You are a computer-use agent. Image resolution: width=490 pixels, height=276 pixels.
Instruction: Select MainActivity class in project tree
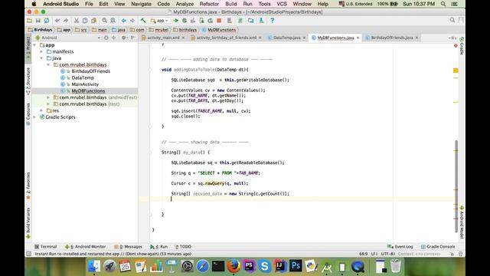(x=85, y=84)
